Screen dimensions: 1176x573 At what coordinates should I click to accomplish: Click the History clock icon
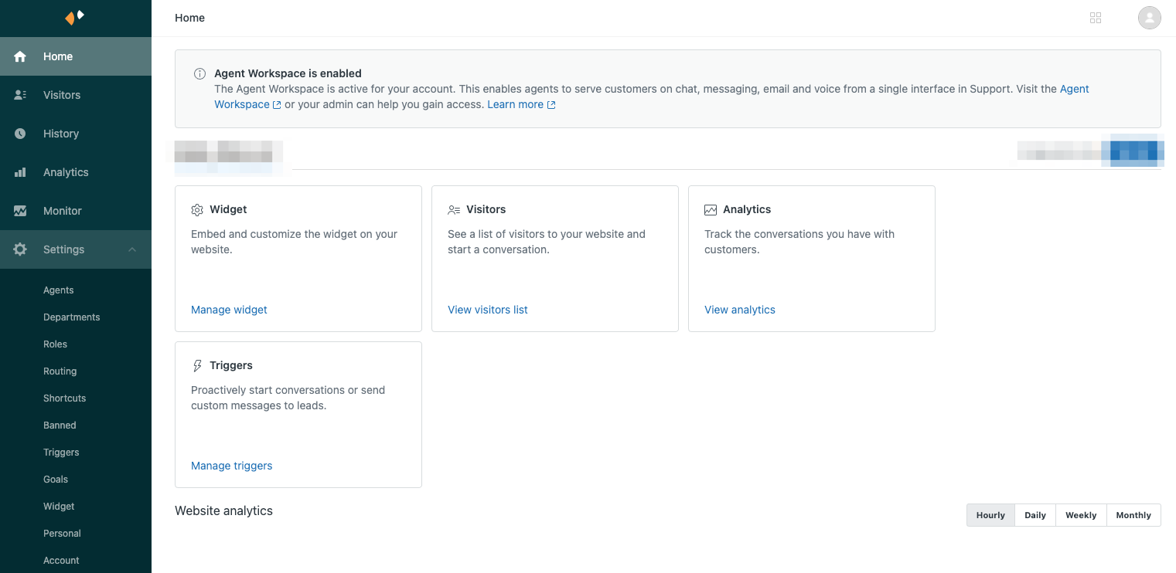(x=20, y=134)
